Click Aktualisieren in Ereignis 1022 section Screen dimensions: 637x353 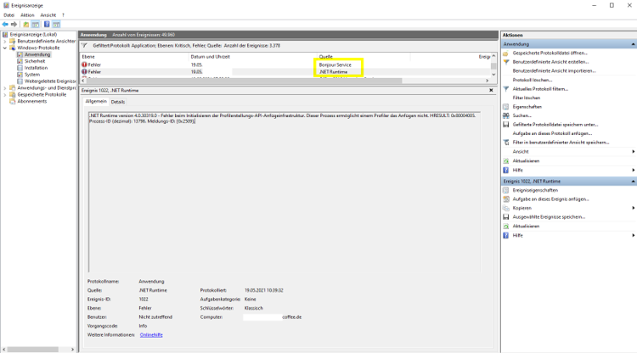tap(526, 227)
